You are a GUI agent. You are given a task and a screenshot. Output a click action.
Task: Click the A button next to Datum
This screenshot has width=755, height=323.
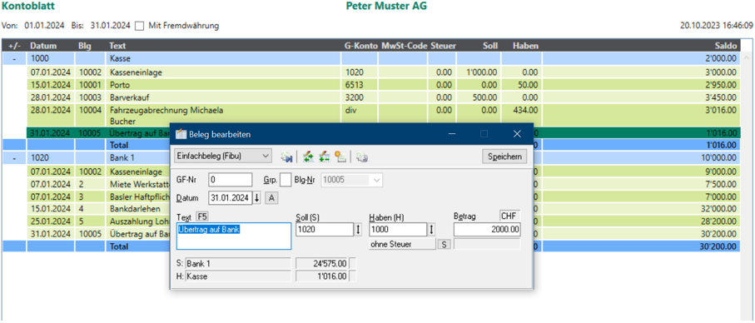pos(271,198)
